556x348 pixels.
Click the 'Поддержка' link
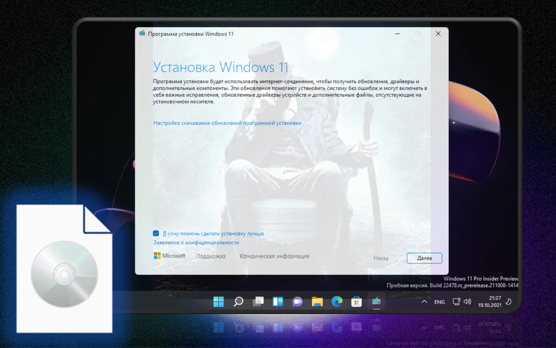coord(210,256)
